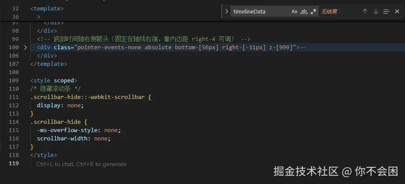
Task: Close the find widget
Action: (x=397, y=12)
